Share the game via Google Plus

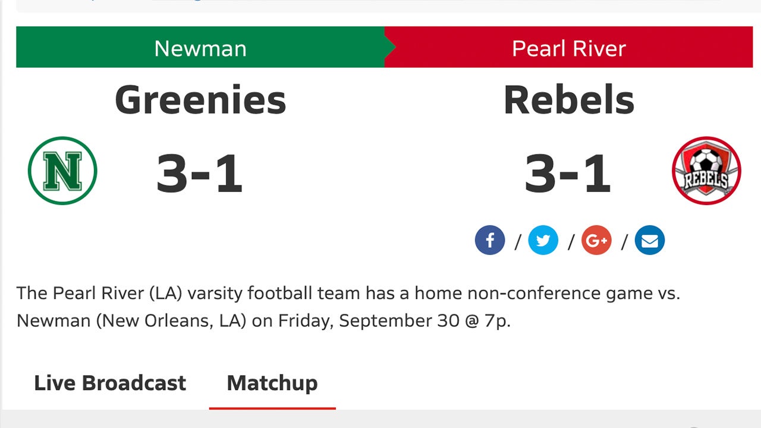596,240
